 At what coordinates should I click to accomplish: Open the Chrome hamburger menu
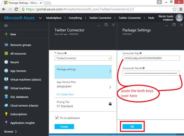click(181, 9)
